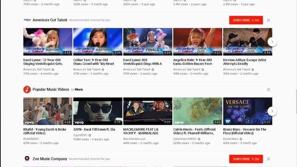Show next America's Got Talent videos arrow
This screenshot has height=167, width=297.
[x=272, y=42]
